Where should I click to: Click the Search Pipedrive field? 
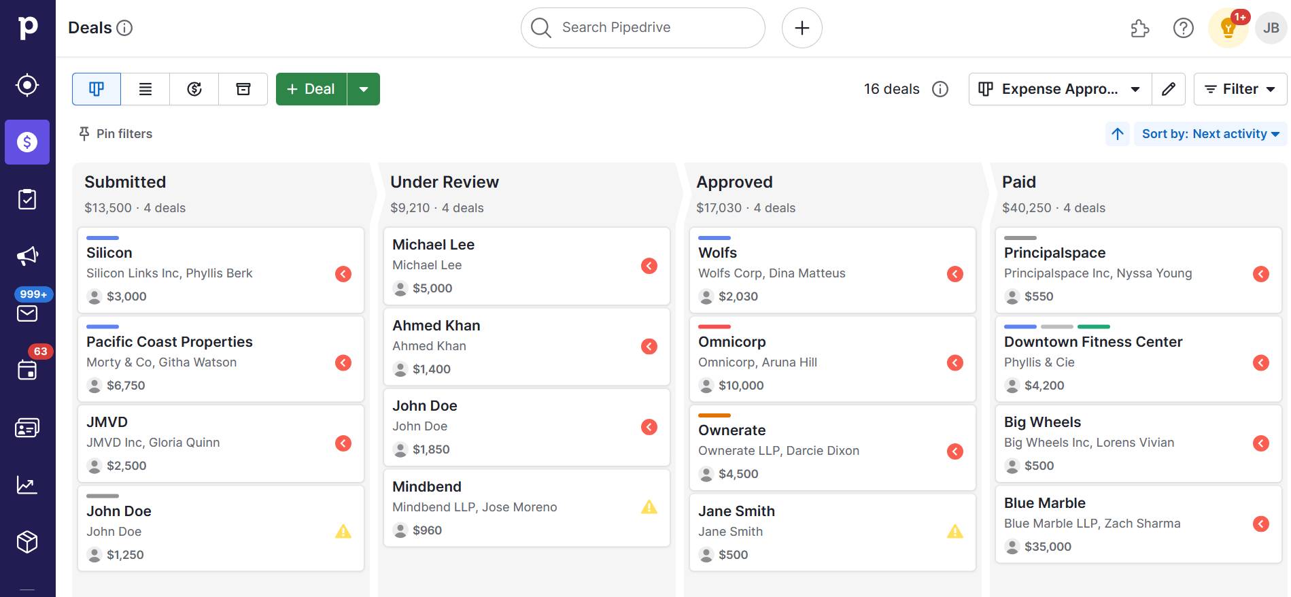643,28
